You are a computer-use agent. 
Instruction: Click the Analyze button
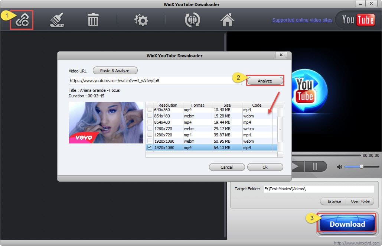click(x=265, y=81)
